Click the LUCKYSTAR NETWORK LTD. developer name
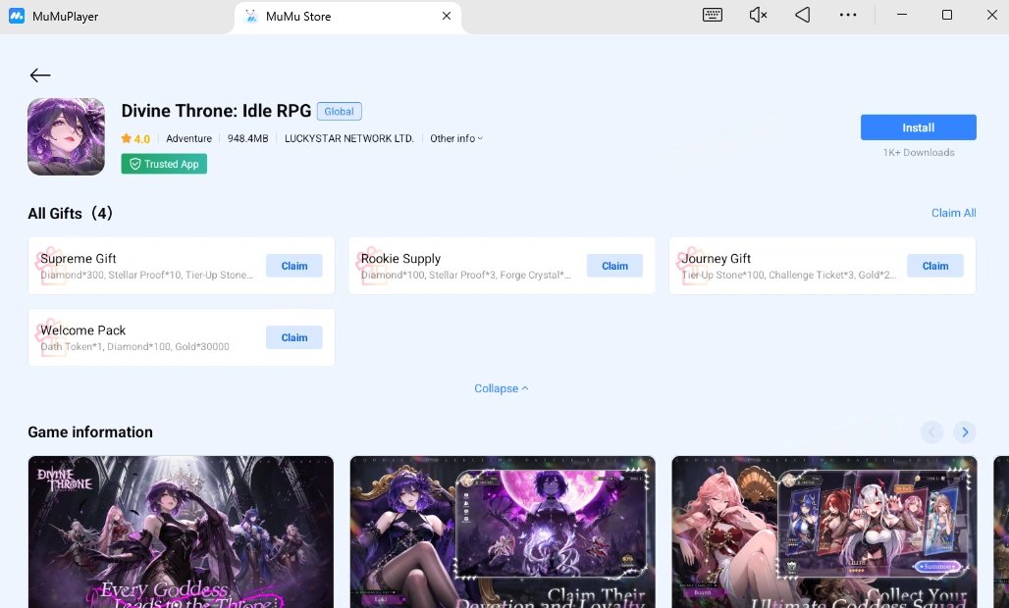Screen dimensions: 1009x608 348,138
